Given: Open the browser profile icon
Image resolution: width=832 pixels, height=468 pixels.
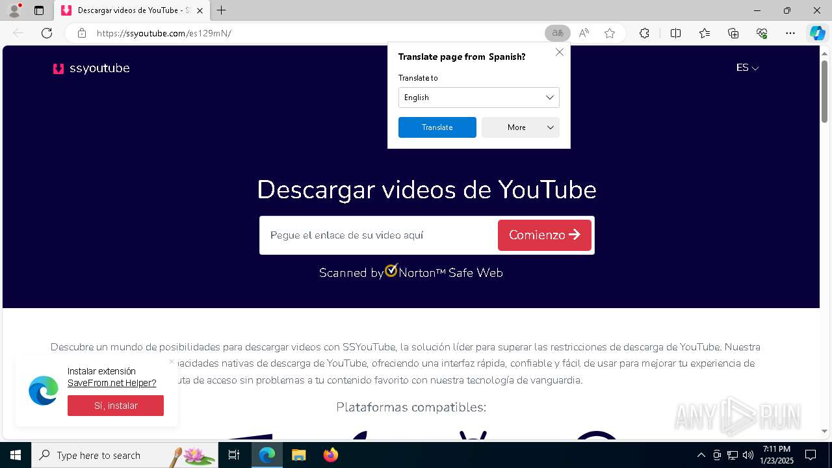Looking at the screenshot, I should (14, 10).
